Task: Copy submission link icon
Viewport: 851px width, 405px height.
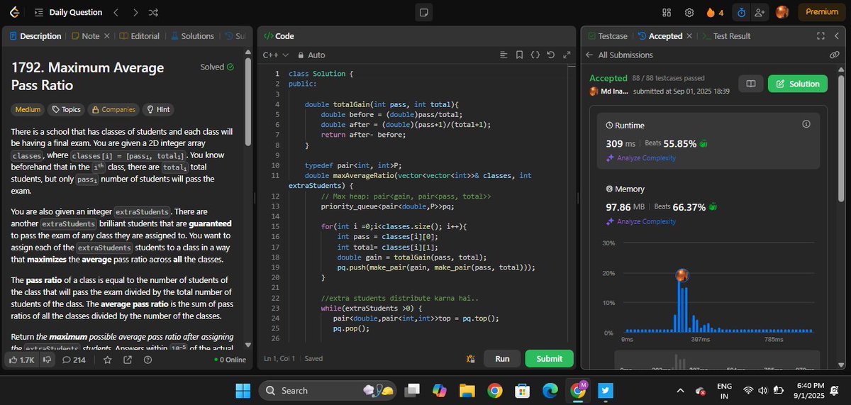Action: pos(834,55)
